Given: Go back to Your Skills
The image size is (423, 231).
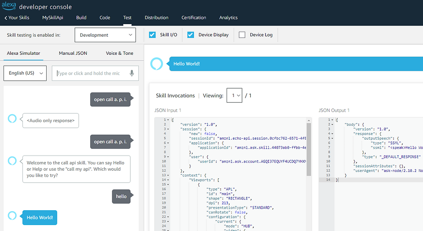Looking at the screenshot, I should coord(19,18).
